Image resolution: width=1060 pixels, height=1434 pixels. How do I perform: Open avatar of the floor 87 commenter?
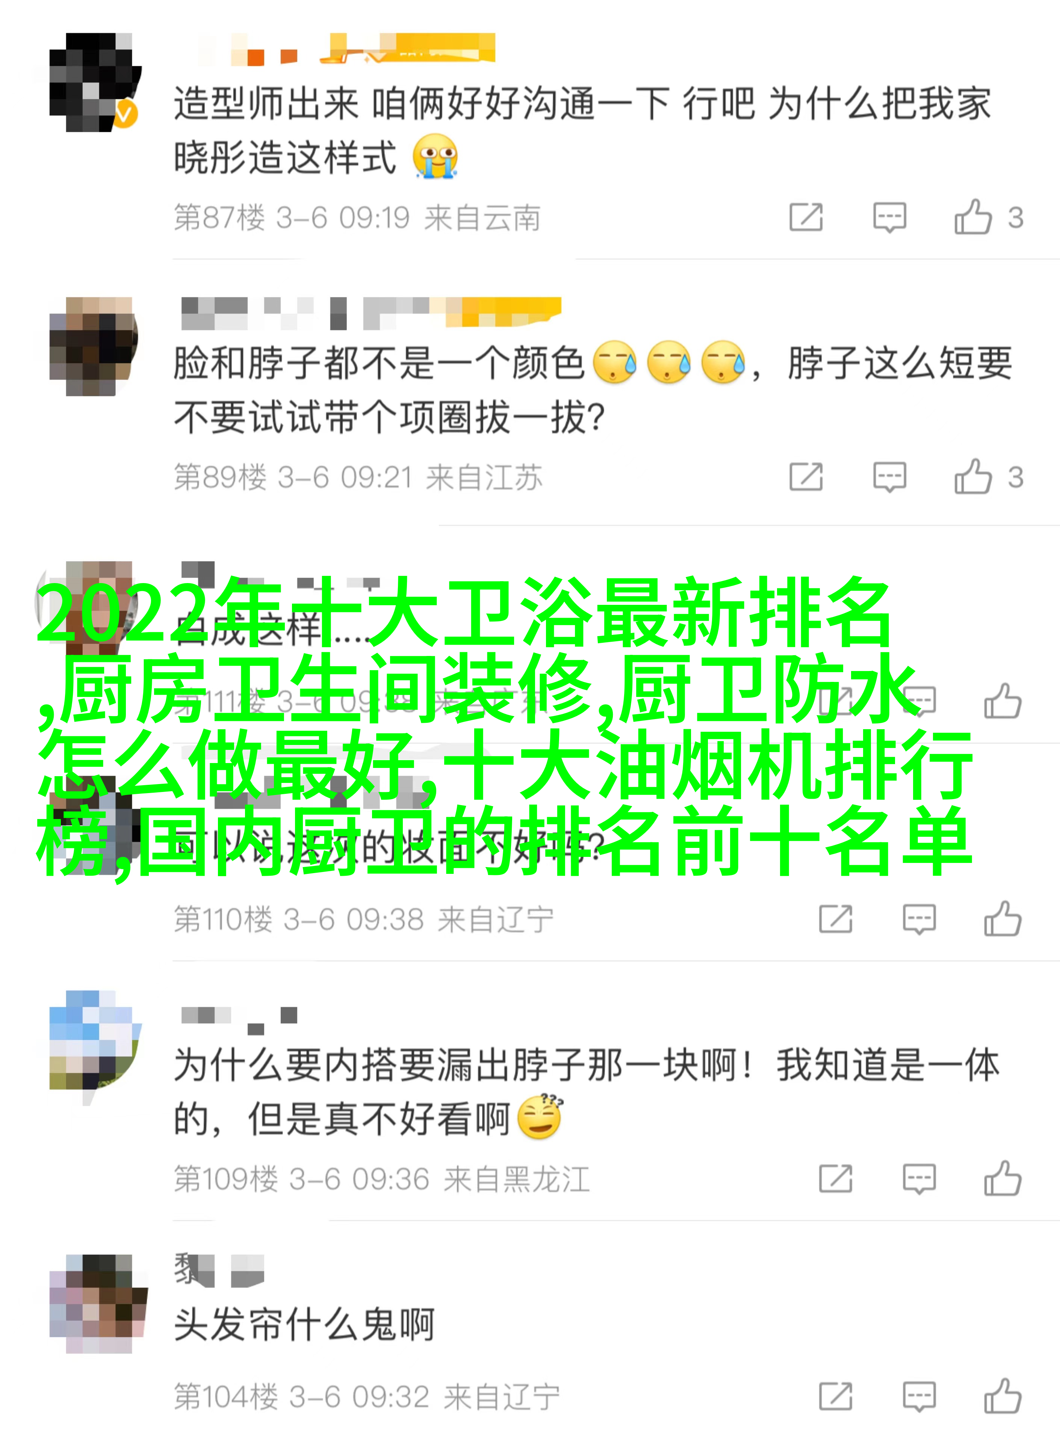94,82
